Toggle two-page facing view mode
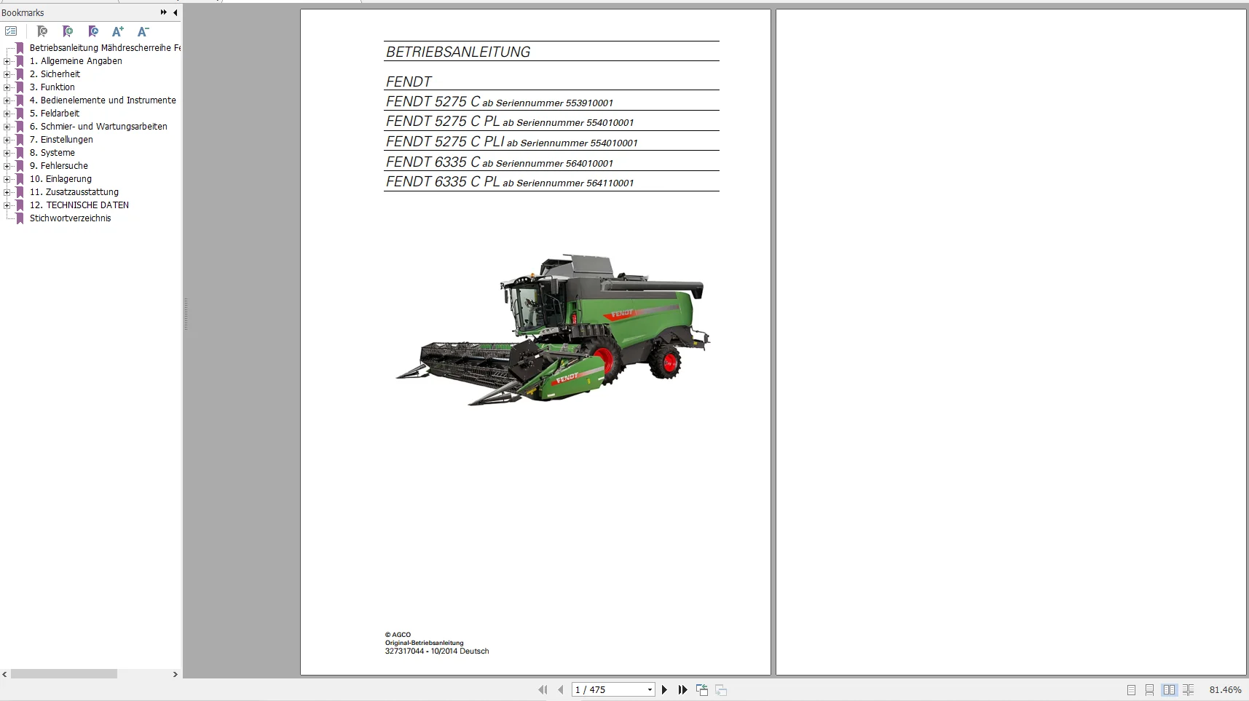Image resolution: width=1249 pixels, height=701 pixels. coord(1169,689)
